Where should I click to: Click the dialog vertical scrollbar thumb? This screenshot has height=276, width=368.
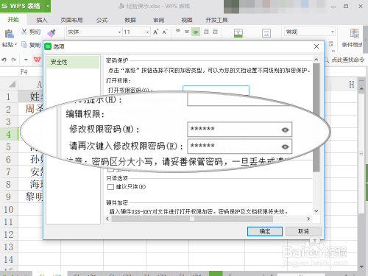(x=316, y=118)
